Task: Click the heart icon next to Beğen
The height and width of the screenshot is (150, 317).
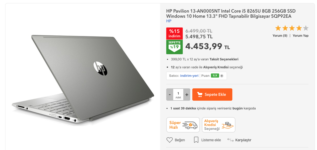Action: [169, 140]
